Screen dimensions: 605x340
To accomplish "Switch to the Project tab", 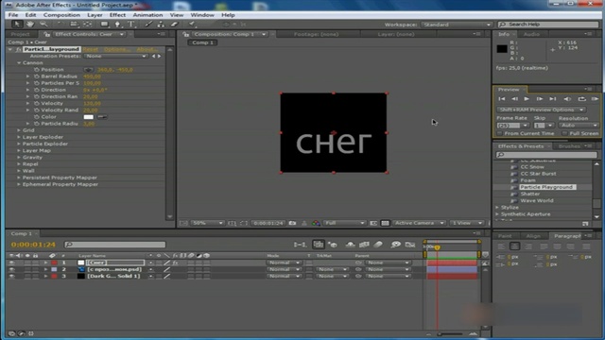I will (20, 34).
